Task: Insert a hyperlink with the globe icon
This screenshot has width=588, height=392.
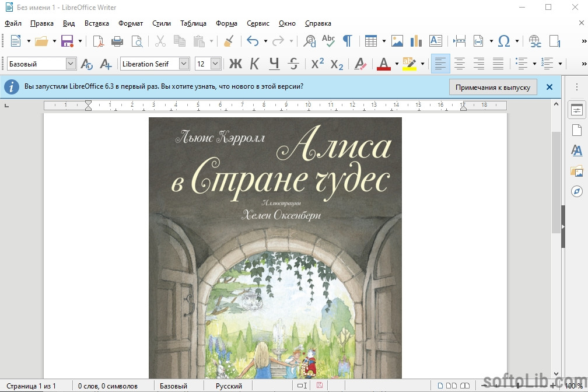Action: [535, 41]
